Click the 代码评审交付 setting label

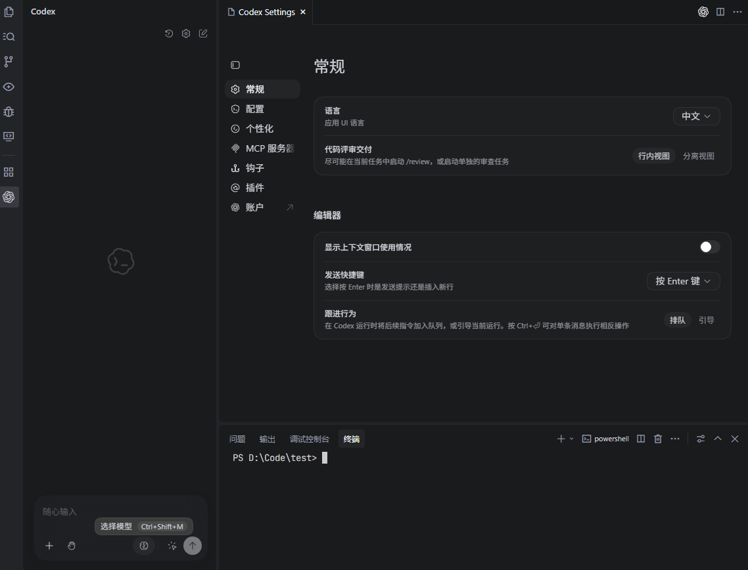pyautogui.click(x=348, y=149)
